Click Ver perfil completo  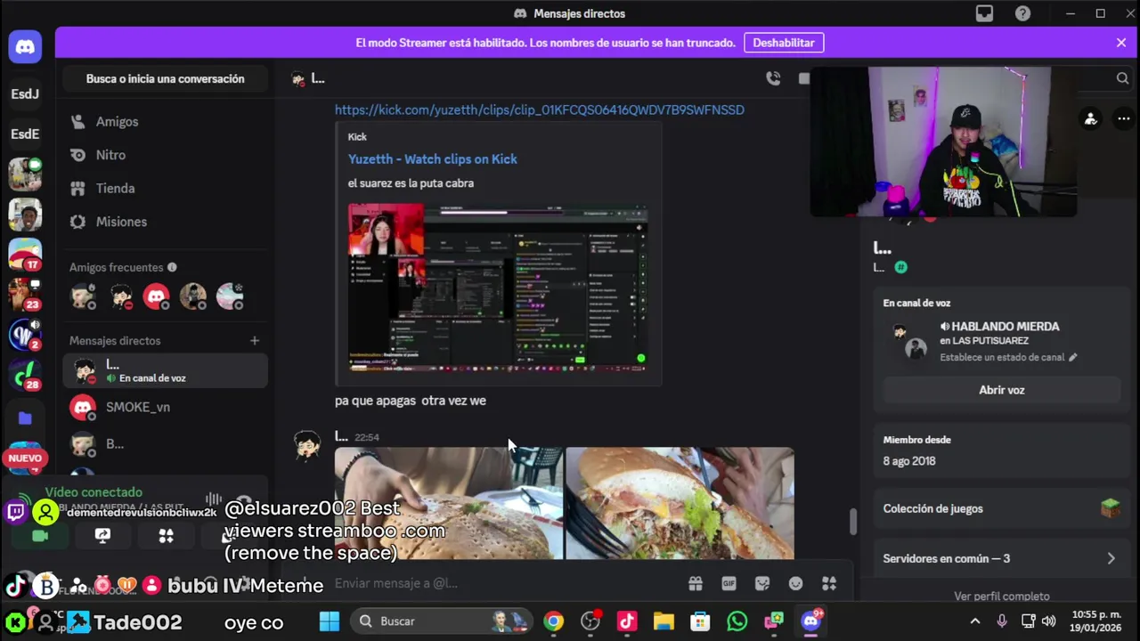1001,596
